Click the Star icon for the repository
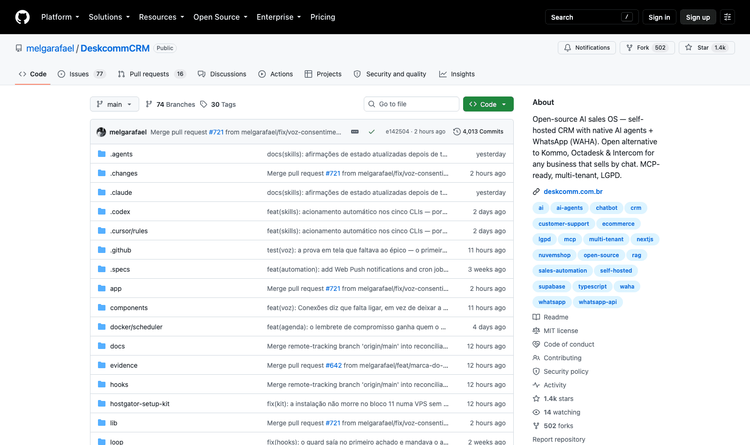Screen dimensions: 750x445 [x=689, y=47]
